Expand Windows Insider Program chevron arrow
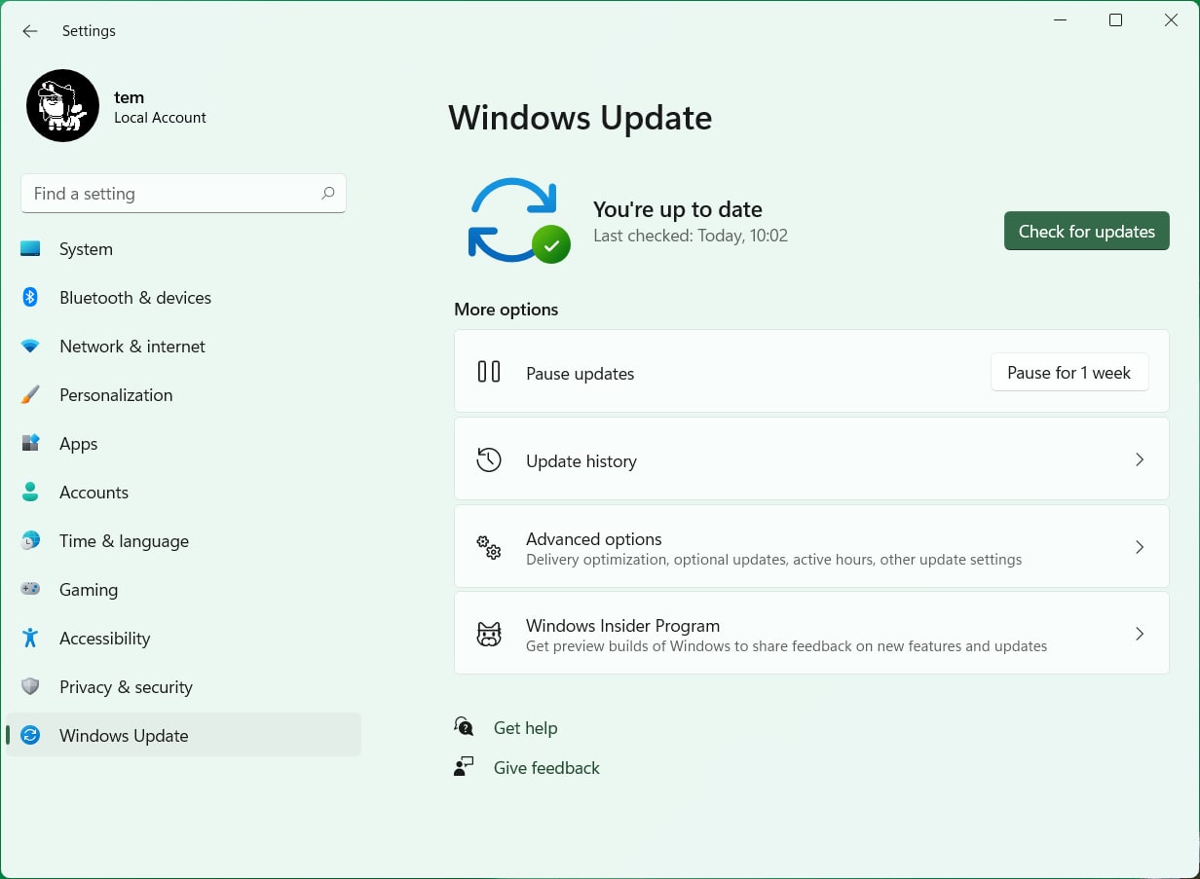Viewport: 1200px width, 879px height. coord(1139,634)
